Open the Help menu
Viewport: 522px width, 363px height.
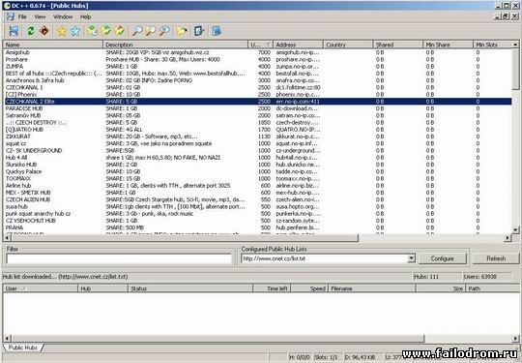[x=86, y=16]
